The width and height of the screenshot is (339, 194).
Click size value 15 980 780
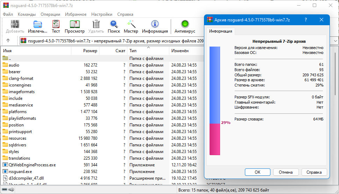[x=88, y=138]
